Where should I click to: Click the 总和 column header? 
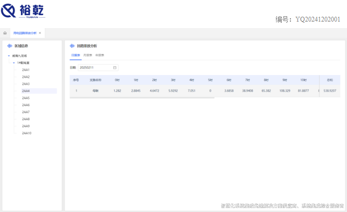pos(330,80)
